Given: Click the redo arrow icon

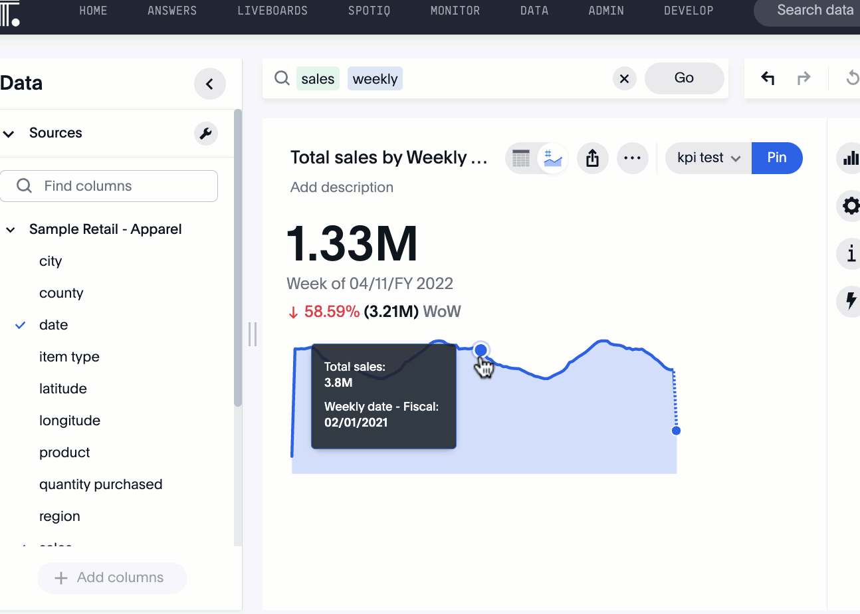Looking at the screenshot, I should click(804, 78).
